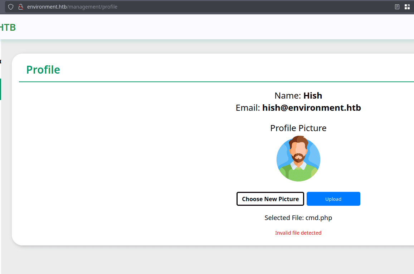This screenshot has width=414, height=274.
Task: Click the Name: label text
Action: [288, 96]
